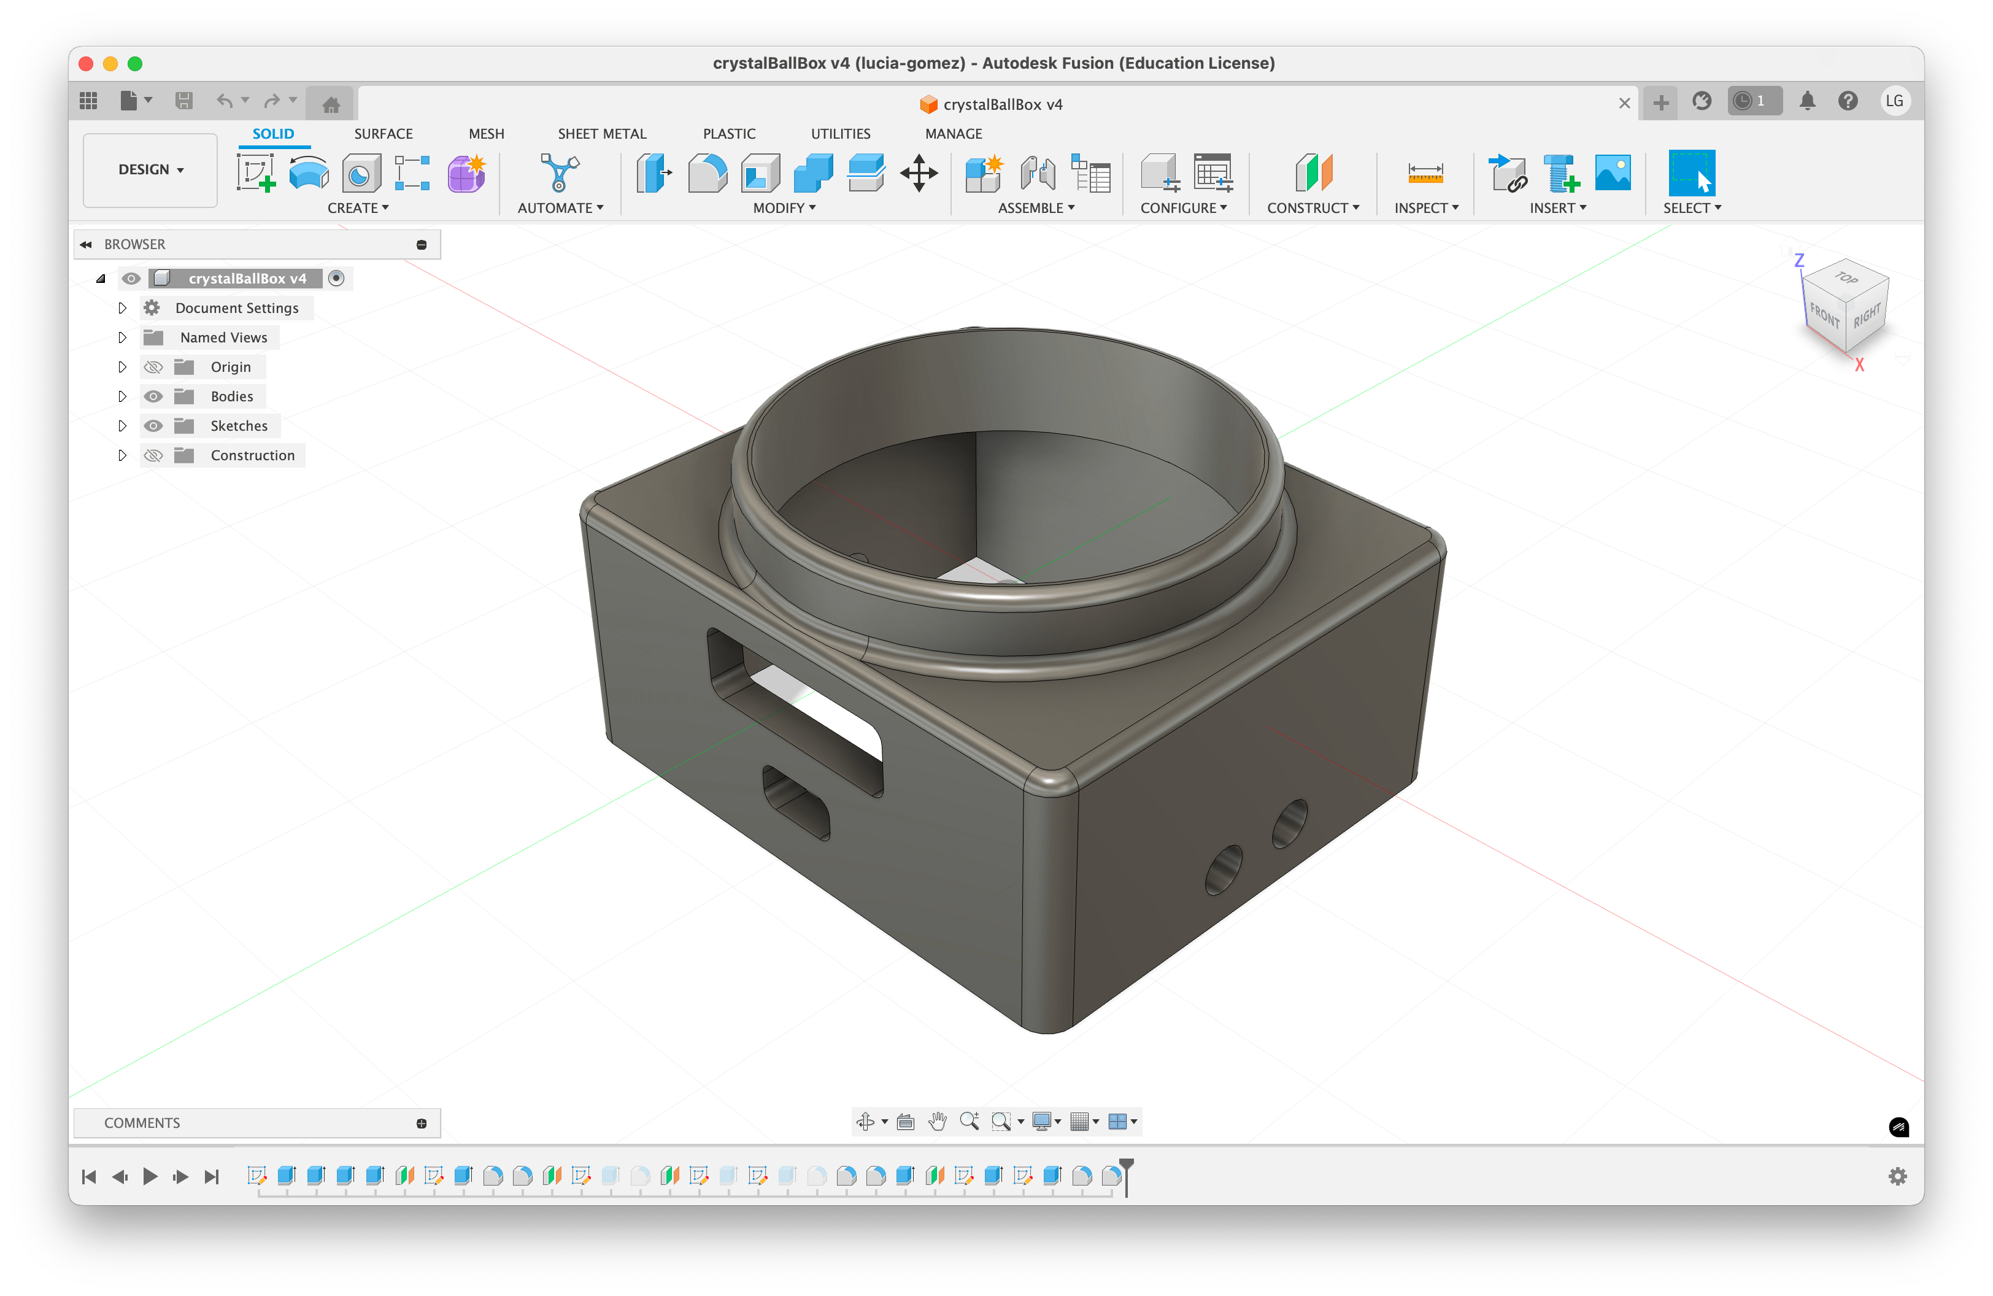The width and height of the screenshot is (1993, 1296).
Task: Switch to the MANAGE tab
Action: click(x=953, y=134)
